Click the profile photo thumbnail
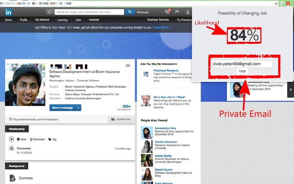The width and height of the screenshot is (294, 184). point(25,85)
